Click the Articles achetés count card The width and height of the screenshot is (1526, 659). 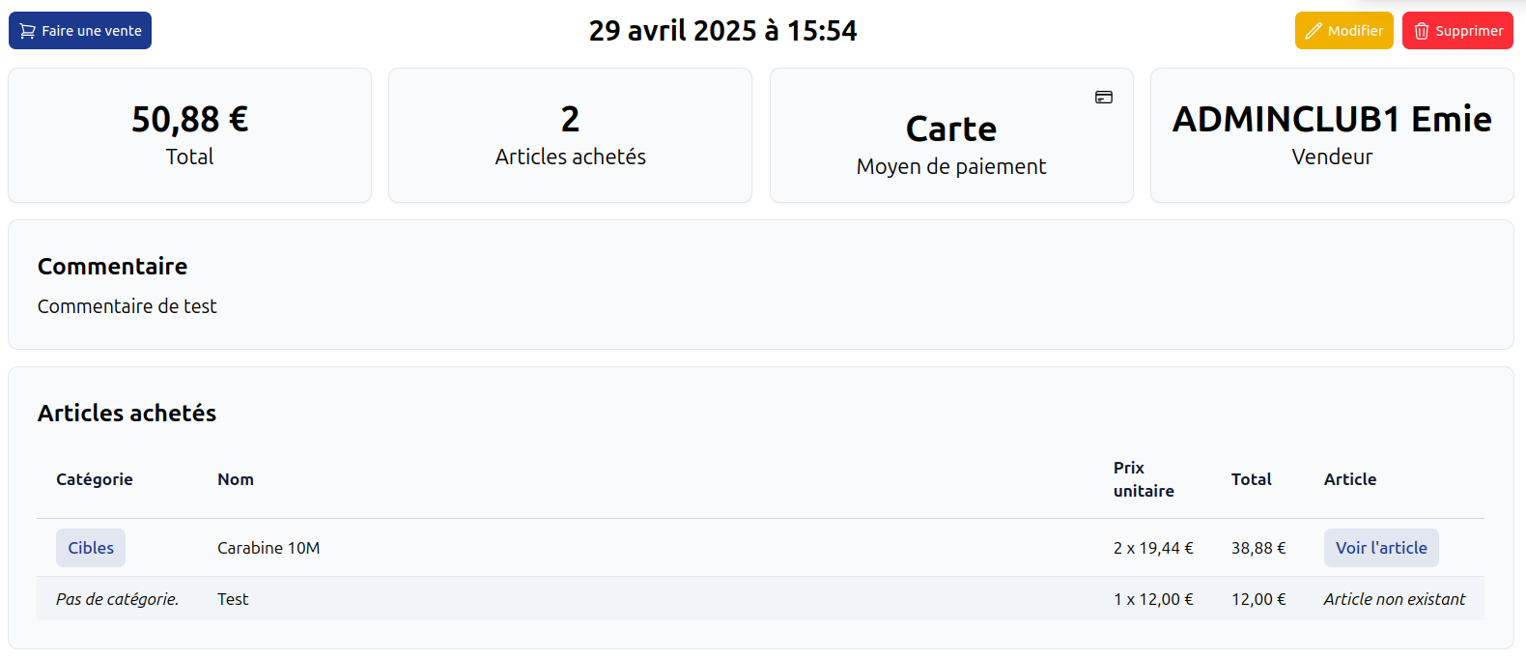click(570, 135)
